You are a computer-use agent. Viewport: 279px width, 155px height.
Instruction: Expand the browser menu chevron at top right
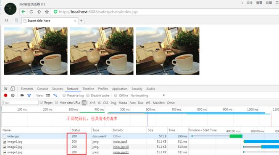(242, 3)
